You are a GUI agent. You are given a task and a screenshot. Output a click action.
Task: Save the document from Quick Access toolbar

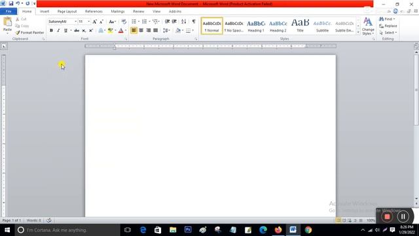point(11,3)
